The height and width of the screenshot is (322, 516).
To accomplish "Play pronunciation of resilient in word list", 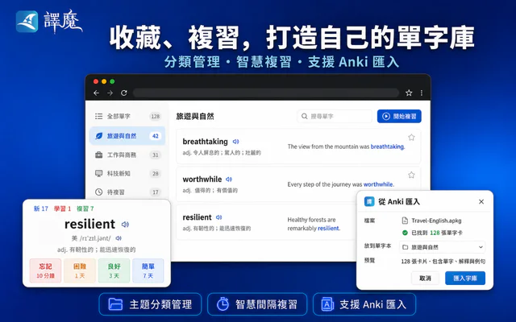I will 218,217.
